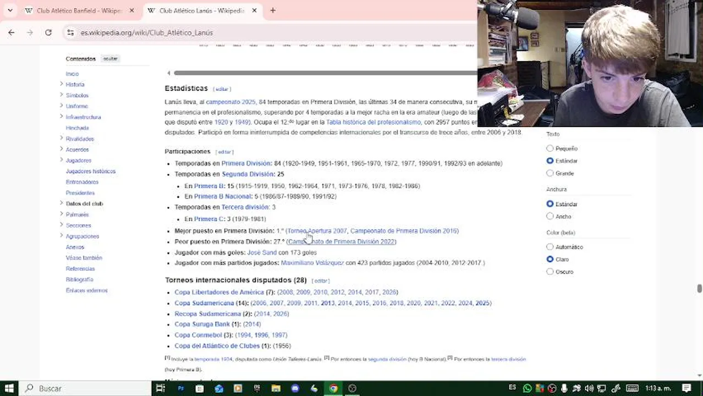This screenshot has height=396, width=703.
Task: Open the OBS Studio taskbar icon
Action: (353, 388)
